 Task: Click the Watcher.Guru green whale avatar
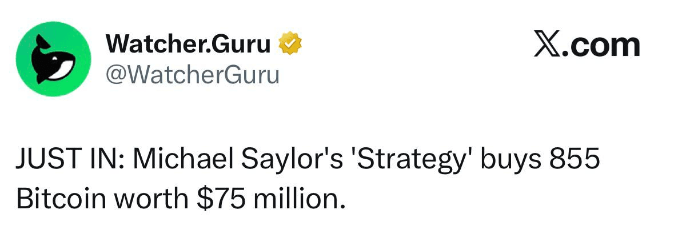53,60
